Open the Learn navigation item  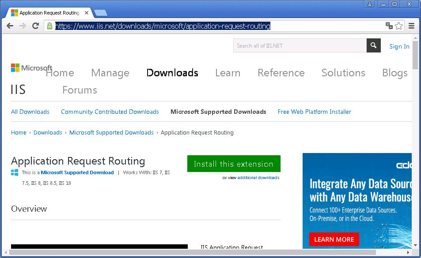click(228, 73)
